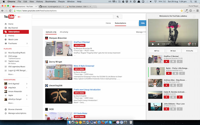Screen dimensions: 200x125
Task: Play Andreas Moe - Step Down track
Action: pos(167,85)
